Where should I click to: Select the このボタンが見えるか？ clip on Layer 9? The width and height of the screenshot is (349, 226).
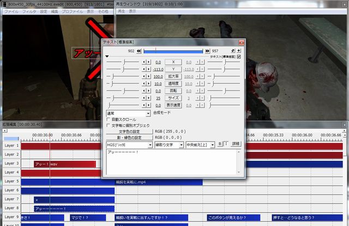(233, 217)
